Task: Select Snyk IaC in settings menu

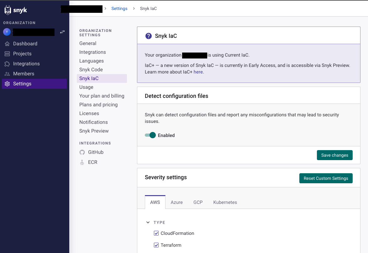Action: (x=102, y=78)
